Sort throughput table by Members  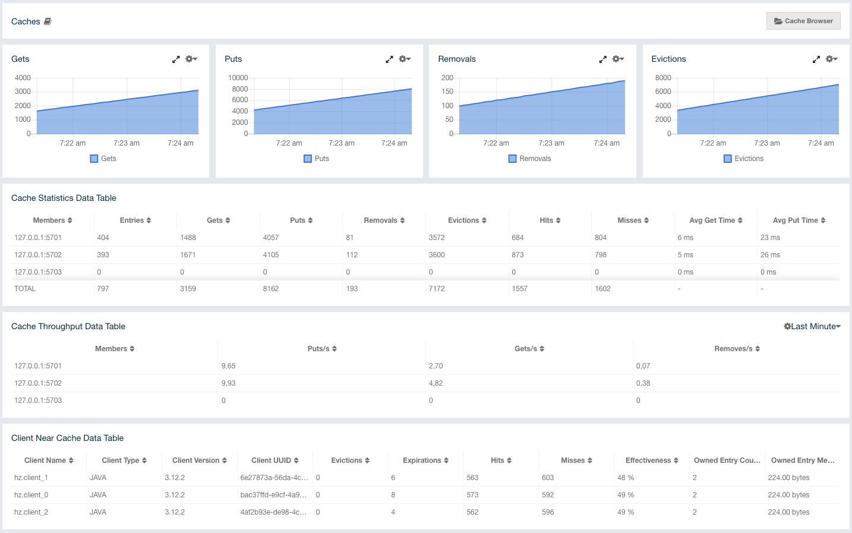click(115, 349)
